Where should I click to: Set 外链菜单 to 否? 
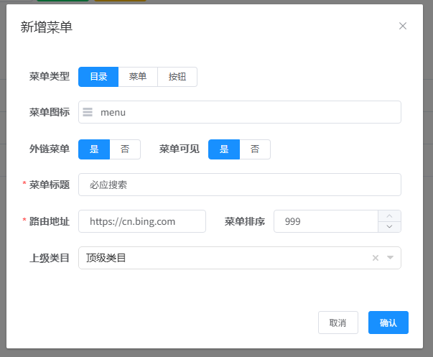125,149
